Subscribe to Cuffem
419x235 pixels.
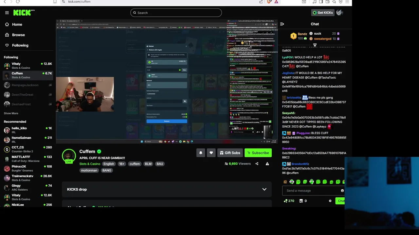pyautogui.click(x=258, y=153)
